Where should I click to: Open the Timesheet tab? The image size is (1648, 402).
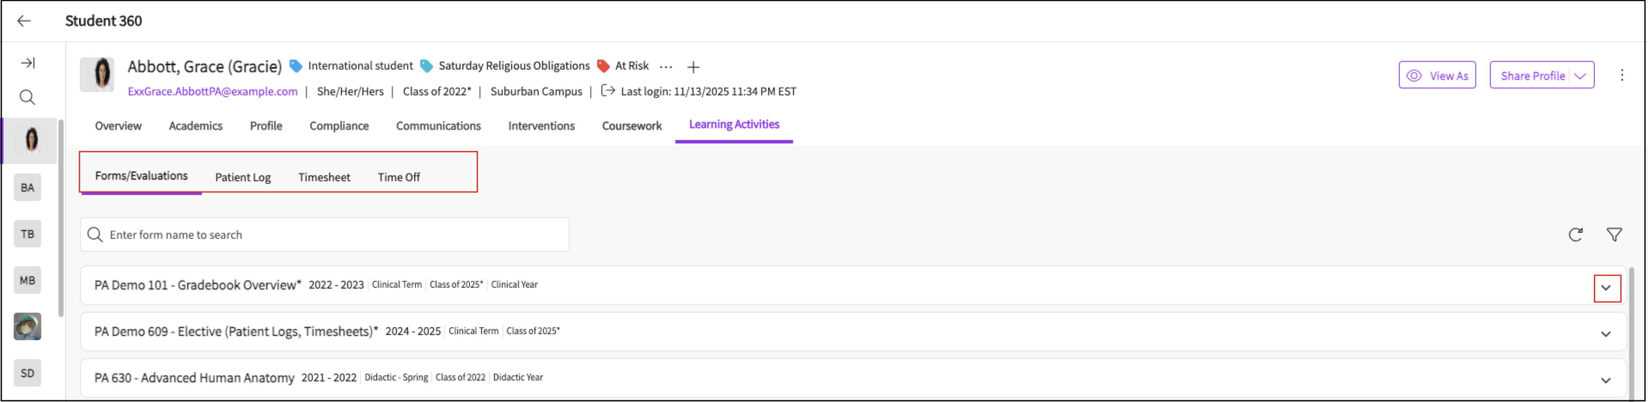pyautogui.click(x=324, y=177)
